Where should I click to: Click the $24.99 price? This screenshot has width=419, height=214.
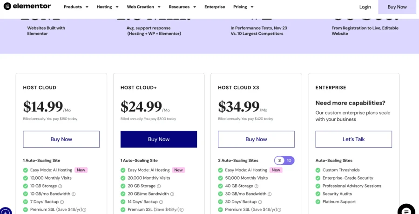click(141, 107)
